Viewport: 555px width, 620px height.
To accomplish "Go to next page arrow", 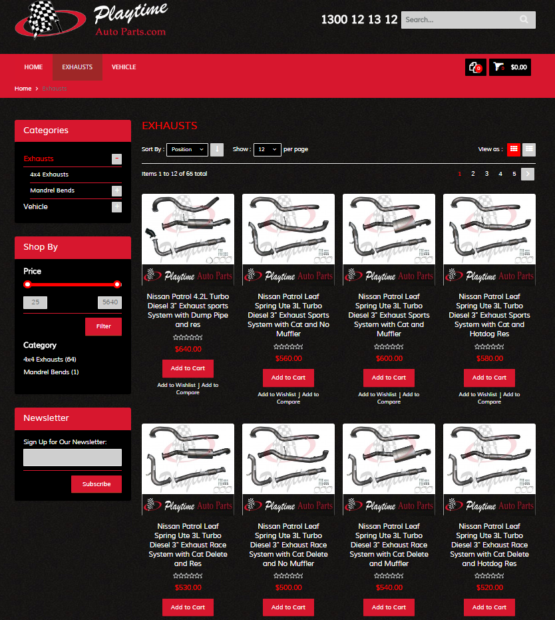I will point(528,174).
